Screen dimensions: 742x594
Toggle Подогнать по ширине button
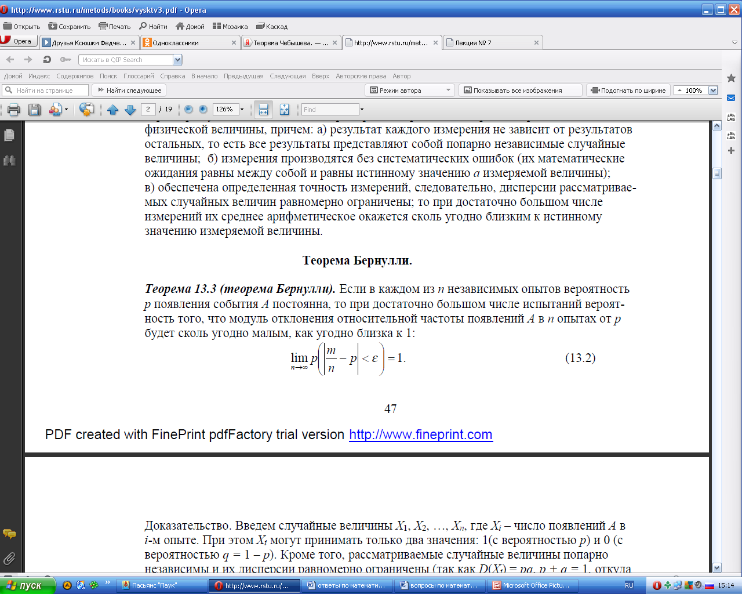tap(629, 90)
